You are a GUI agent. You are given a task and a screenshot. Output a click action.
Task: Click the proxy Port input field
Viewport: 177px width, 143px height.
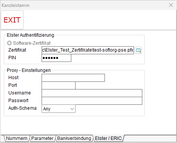coord(58,85)
